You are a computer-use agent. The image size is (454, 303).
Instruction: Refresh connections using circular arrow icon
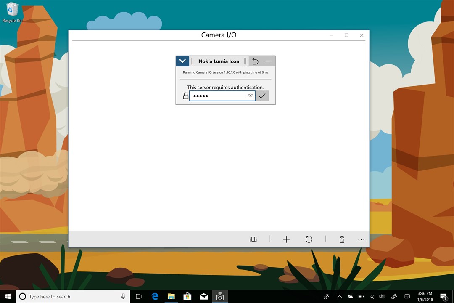[309, 239]
